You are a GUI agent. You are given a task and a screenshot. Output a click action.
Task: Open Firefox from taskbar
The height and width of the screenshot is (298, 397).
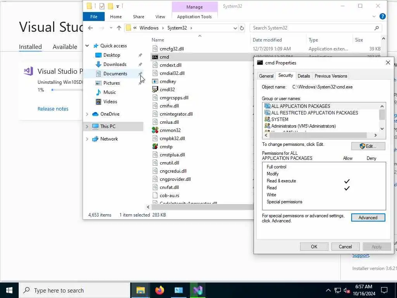(x=159, y=290)
